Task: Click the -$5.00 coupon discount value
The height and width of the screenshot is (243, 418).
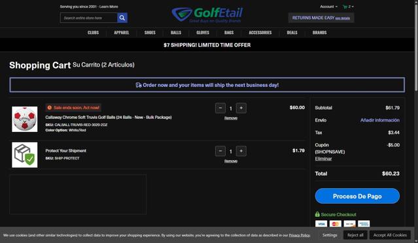Action: 393,145
